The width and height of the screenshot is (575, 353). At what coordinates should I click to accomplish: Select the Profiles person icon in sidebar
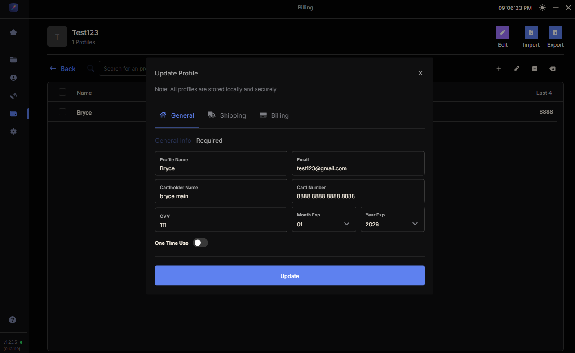(x=13, y=77)
